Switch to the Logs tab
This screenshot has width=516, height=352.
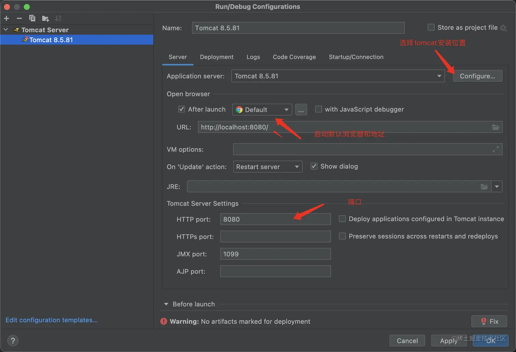point(253,57)
